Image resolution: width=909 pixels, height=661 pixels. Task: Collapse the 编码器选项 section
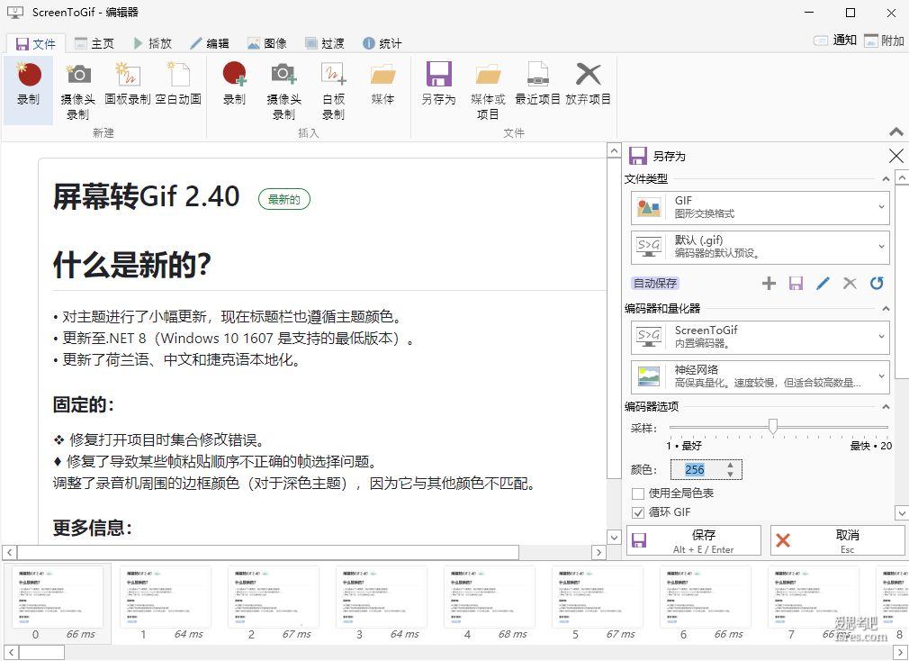click(x=886, y=407)
